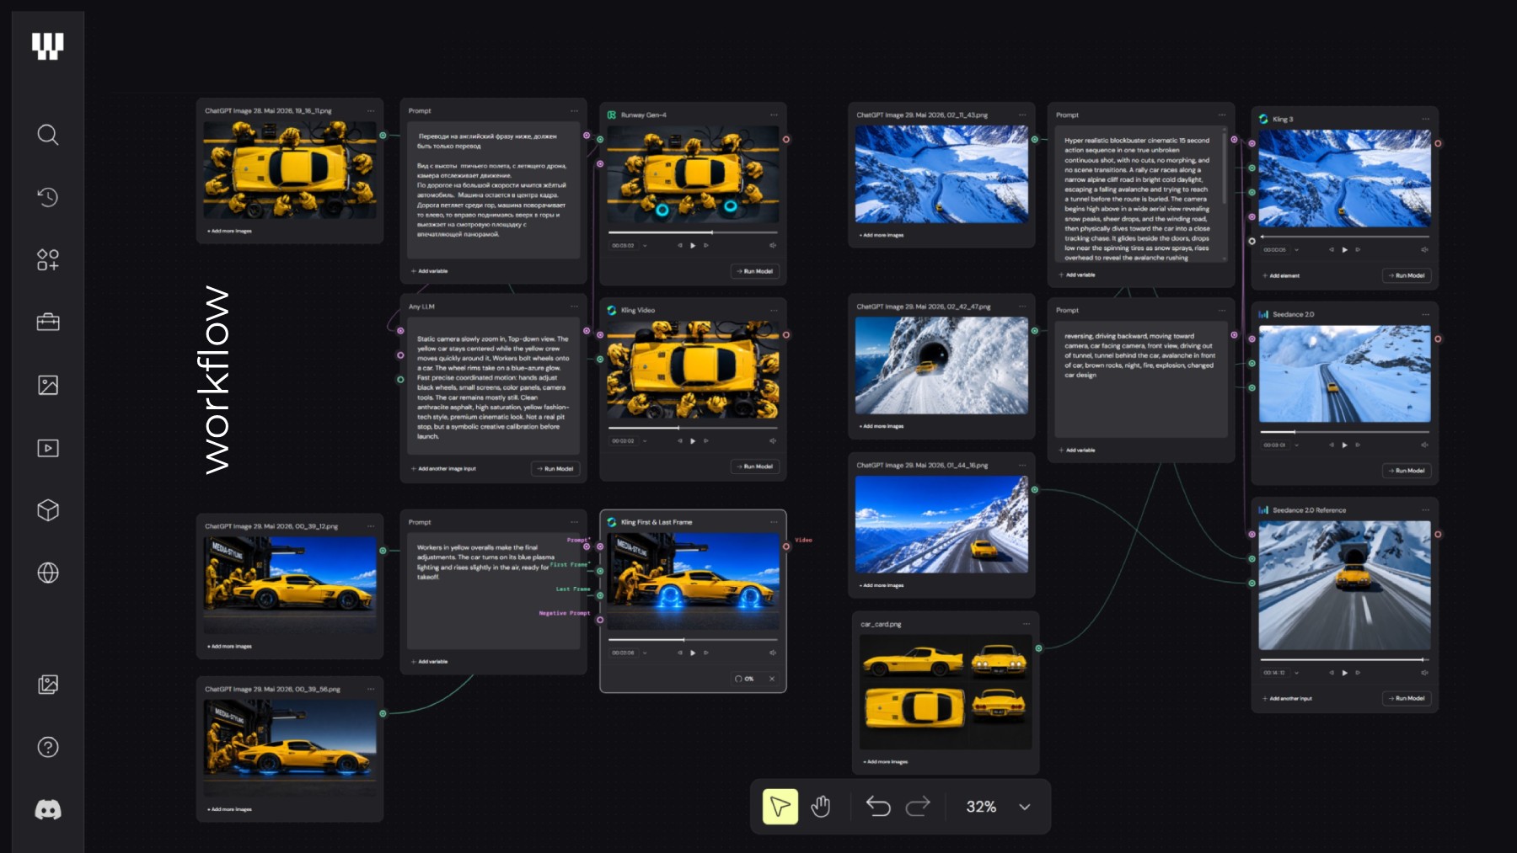Open the search tool in the sidebar

pyautogui.click(x=48, y=135)
